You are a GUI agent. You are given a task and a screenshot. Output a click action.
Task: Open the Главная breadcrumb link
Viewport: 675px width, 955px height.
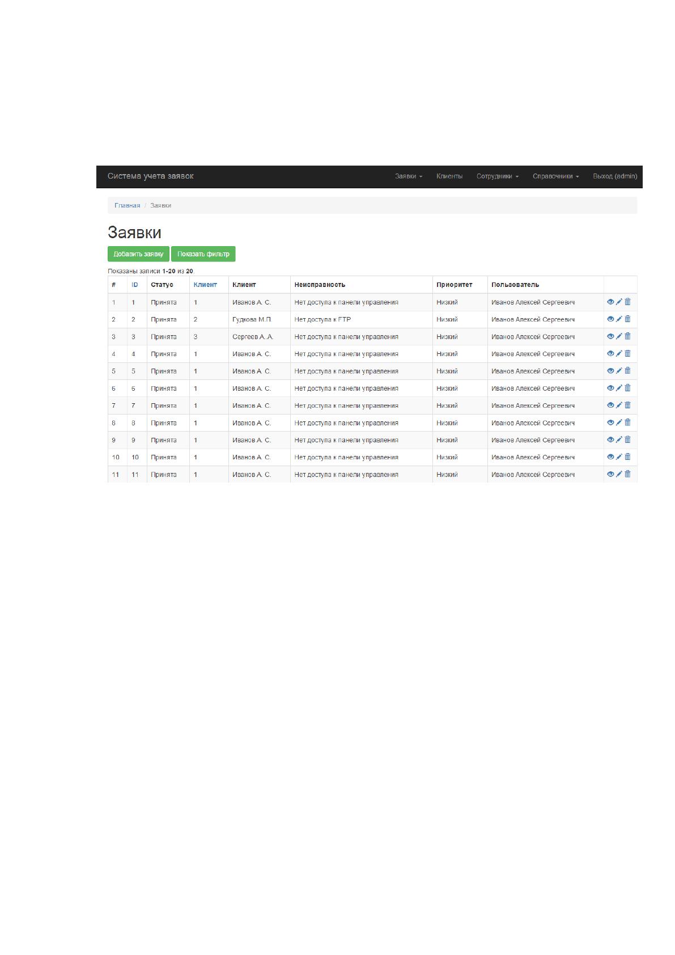[x=127, y=205]
